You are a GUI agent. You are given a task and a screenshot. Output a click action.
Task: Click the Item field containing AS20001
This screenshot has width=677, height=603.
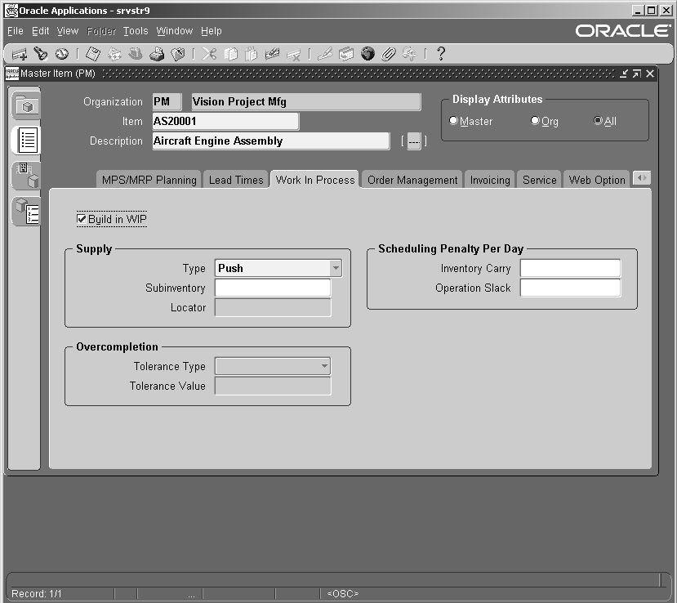coord(225,122)
